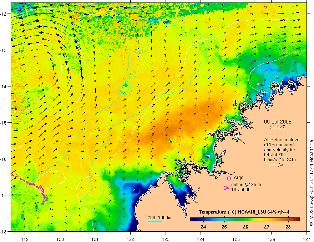This screenshot has height=242, width=314.
Task: Click the magenta Argo circle legend symbol
Action: pos(229,178)
